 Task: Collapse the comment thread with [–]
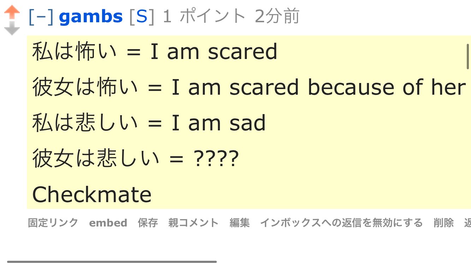tap(41, 17)
